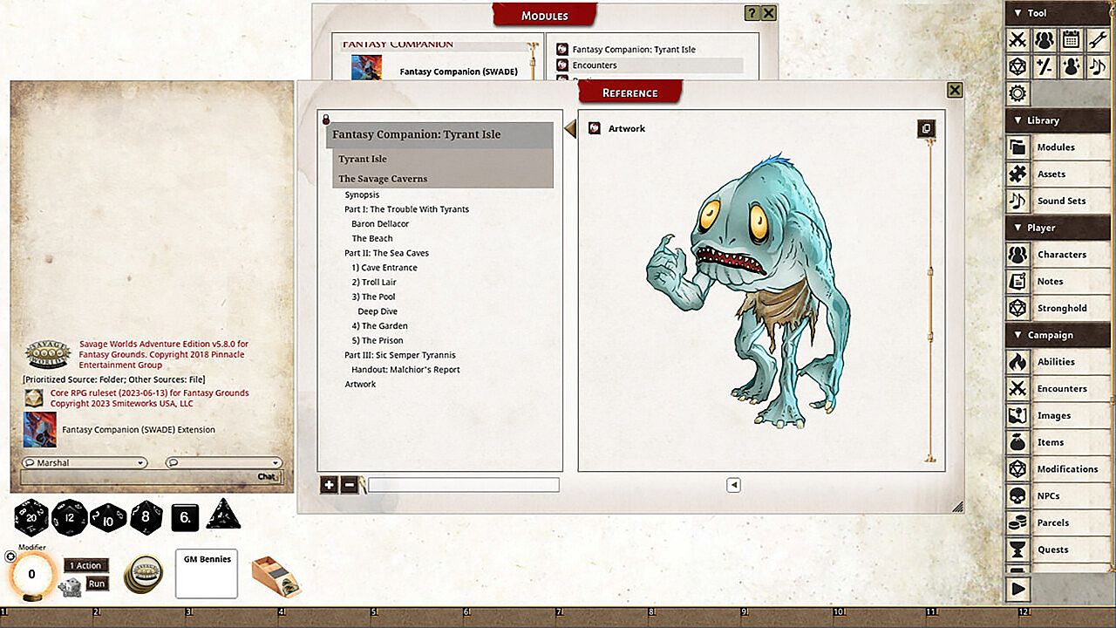The height and width of the screenshot is (628, 1116).
Task: Open the dice tool icon in Tool panel
Action: pyautogui.click(x=1017, y=66)
